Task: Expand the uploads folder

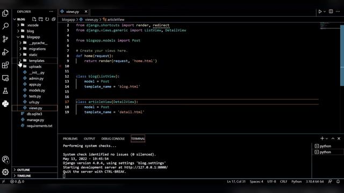Action: tap(20, 66)
